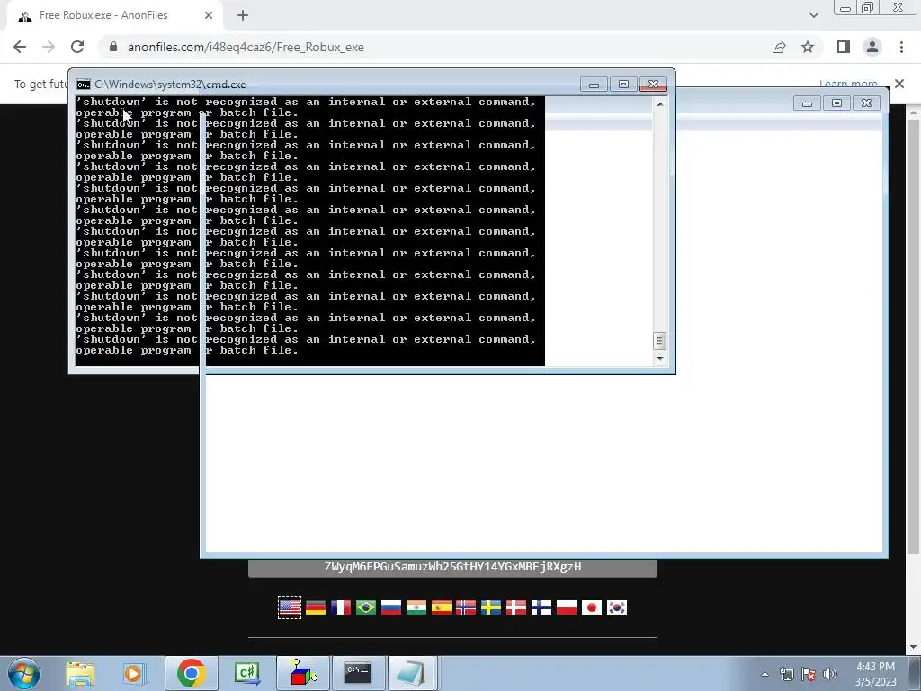Minimize the background white window
The height and width of the screenshot is (691, 921).
pos(807,103)
